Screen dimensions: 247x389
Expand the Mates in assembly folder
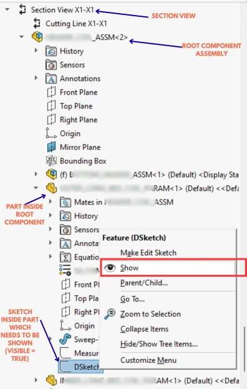51,202
